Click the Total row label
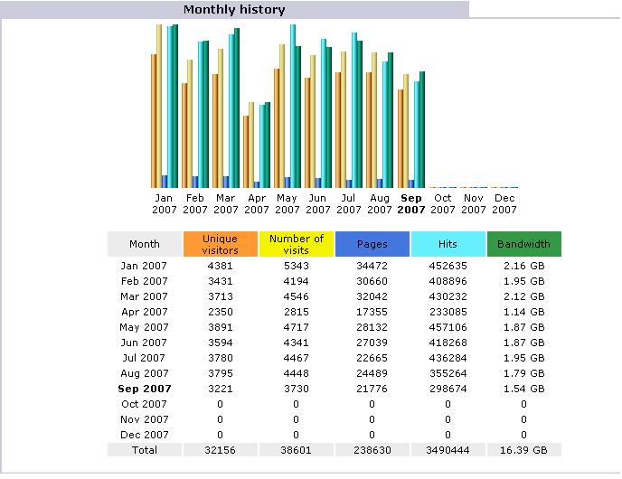Screen dimensions: 622x479 click(x=145, y=450)
